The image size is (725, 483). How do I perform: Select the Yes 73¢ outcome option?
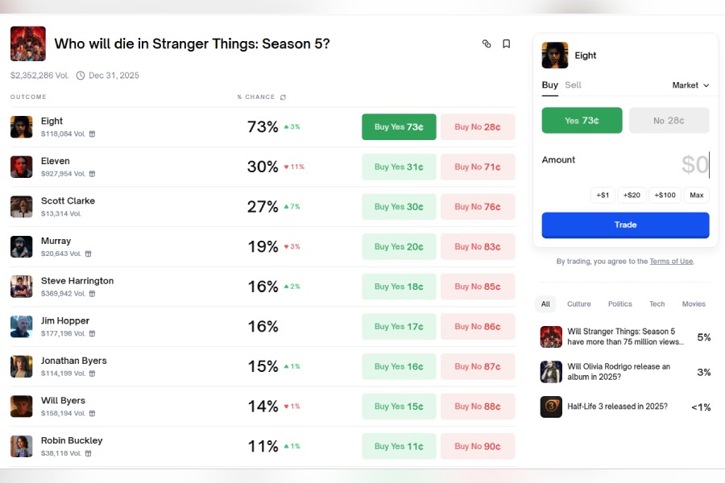(582, 121)
